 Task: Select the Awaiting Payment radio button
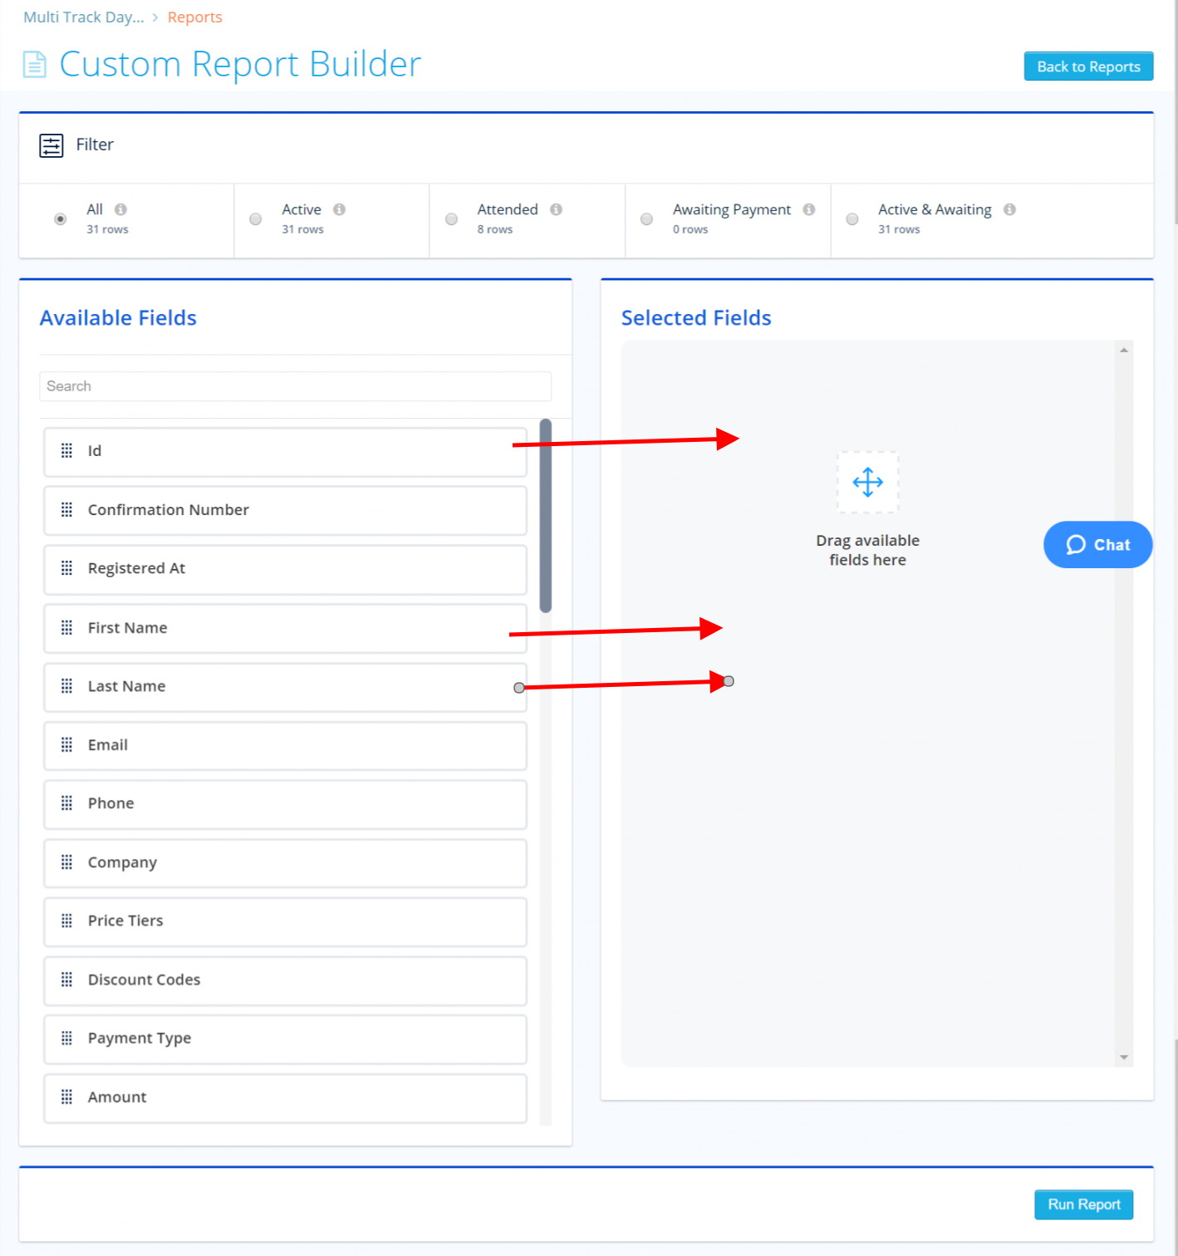point(647,219)
